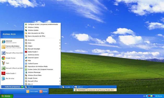Expand the Accesorios folder

coord(43,40)
